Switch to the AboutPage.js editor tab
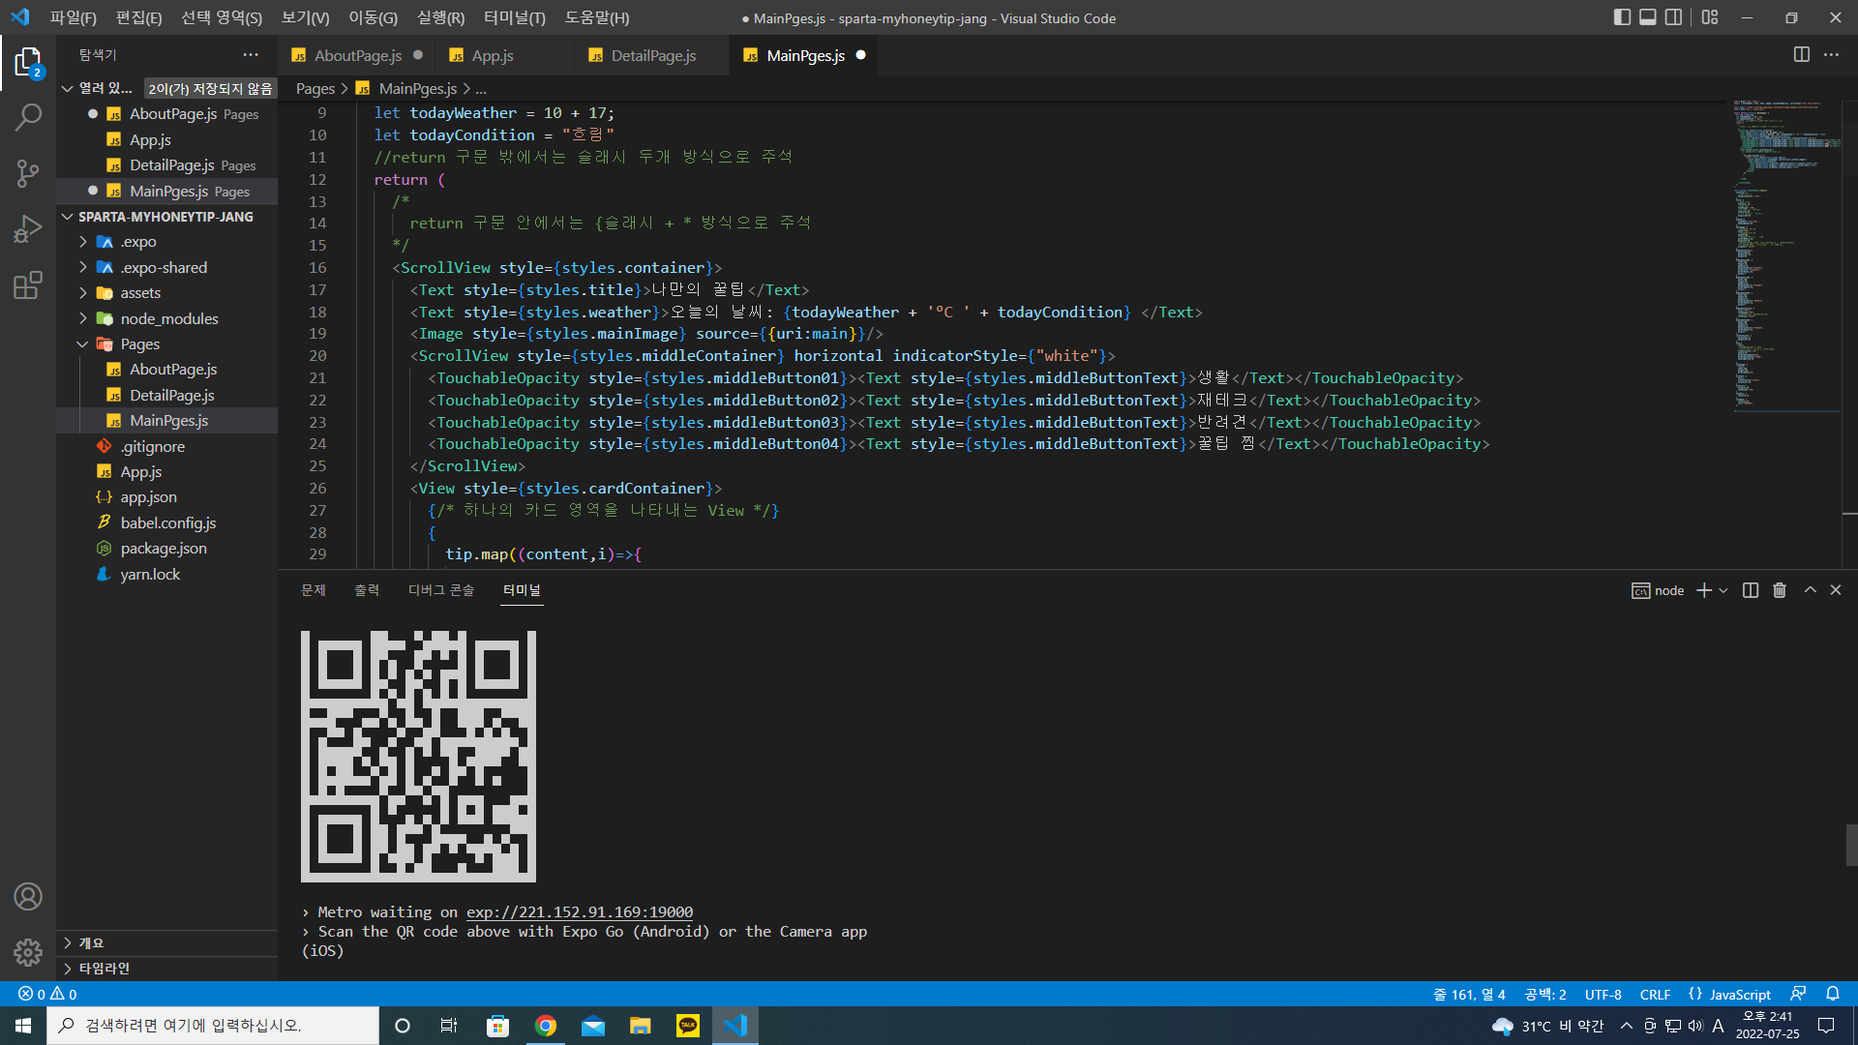The height and width of the screenshot is (1045, 1858). (x=357, y=56)
